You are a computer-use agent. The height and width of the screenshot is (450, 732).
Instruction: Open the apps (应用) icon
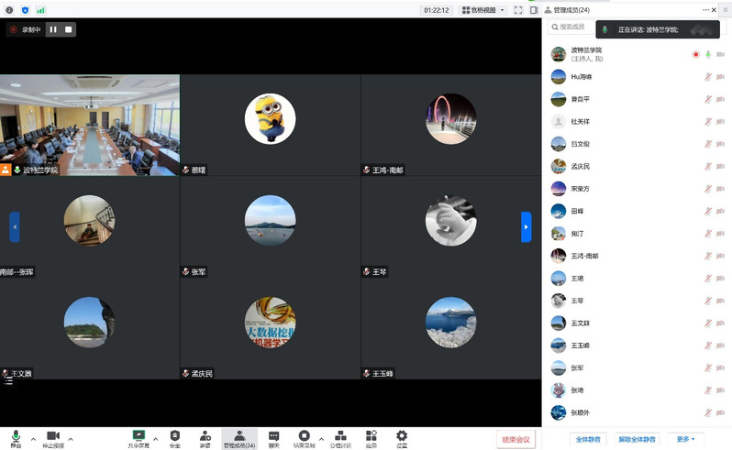click(x=371, y=437)
